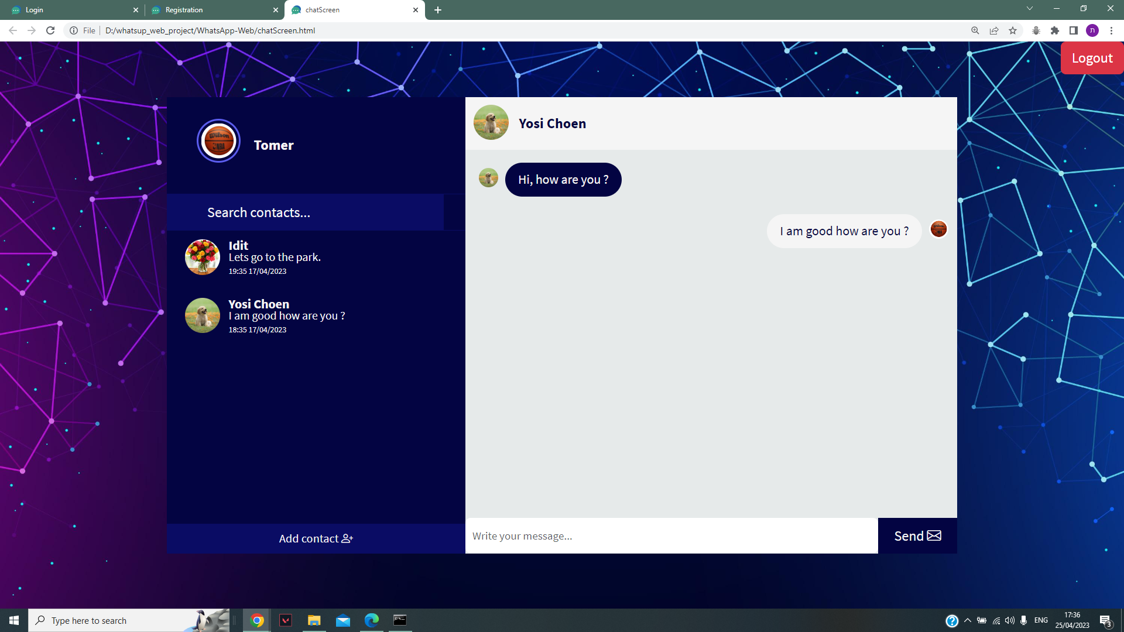The height and width of the screenshot is (632, 1124).
Task: Focus the Write your message field
Action: pos(671,536)
